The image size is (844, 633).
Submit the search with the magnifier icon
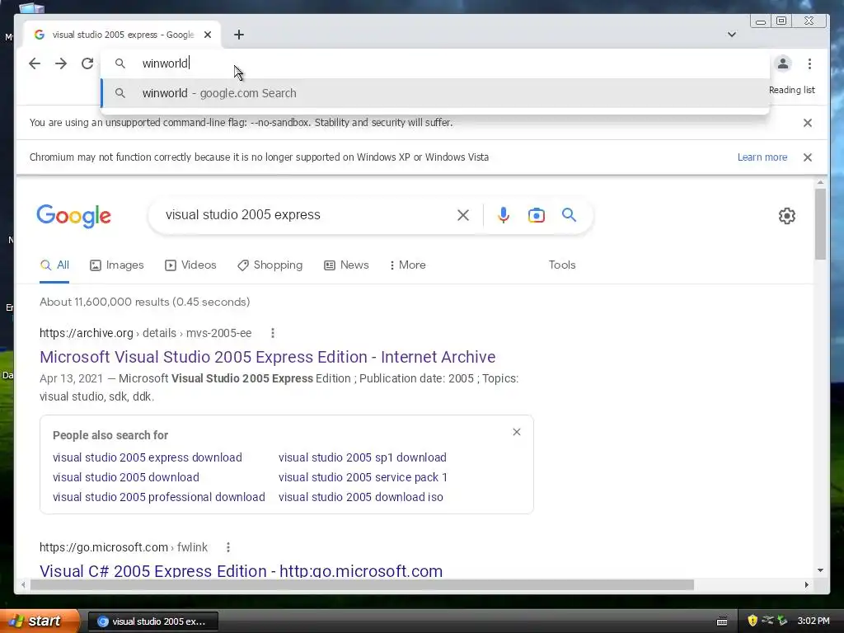pos(569,215)
